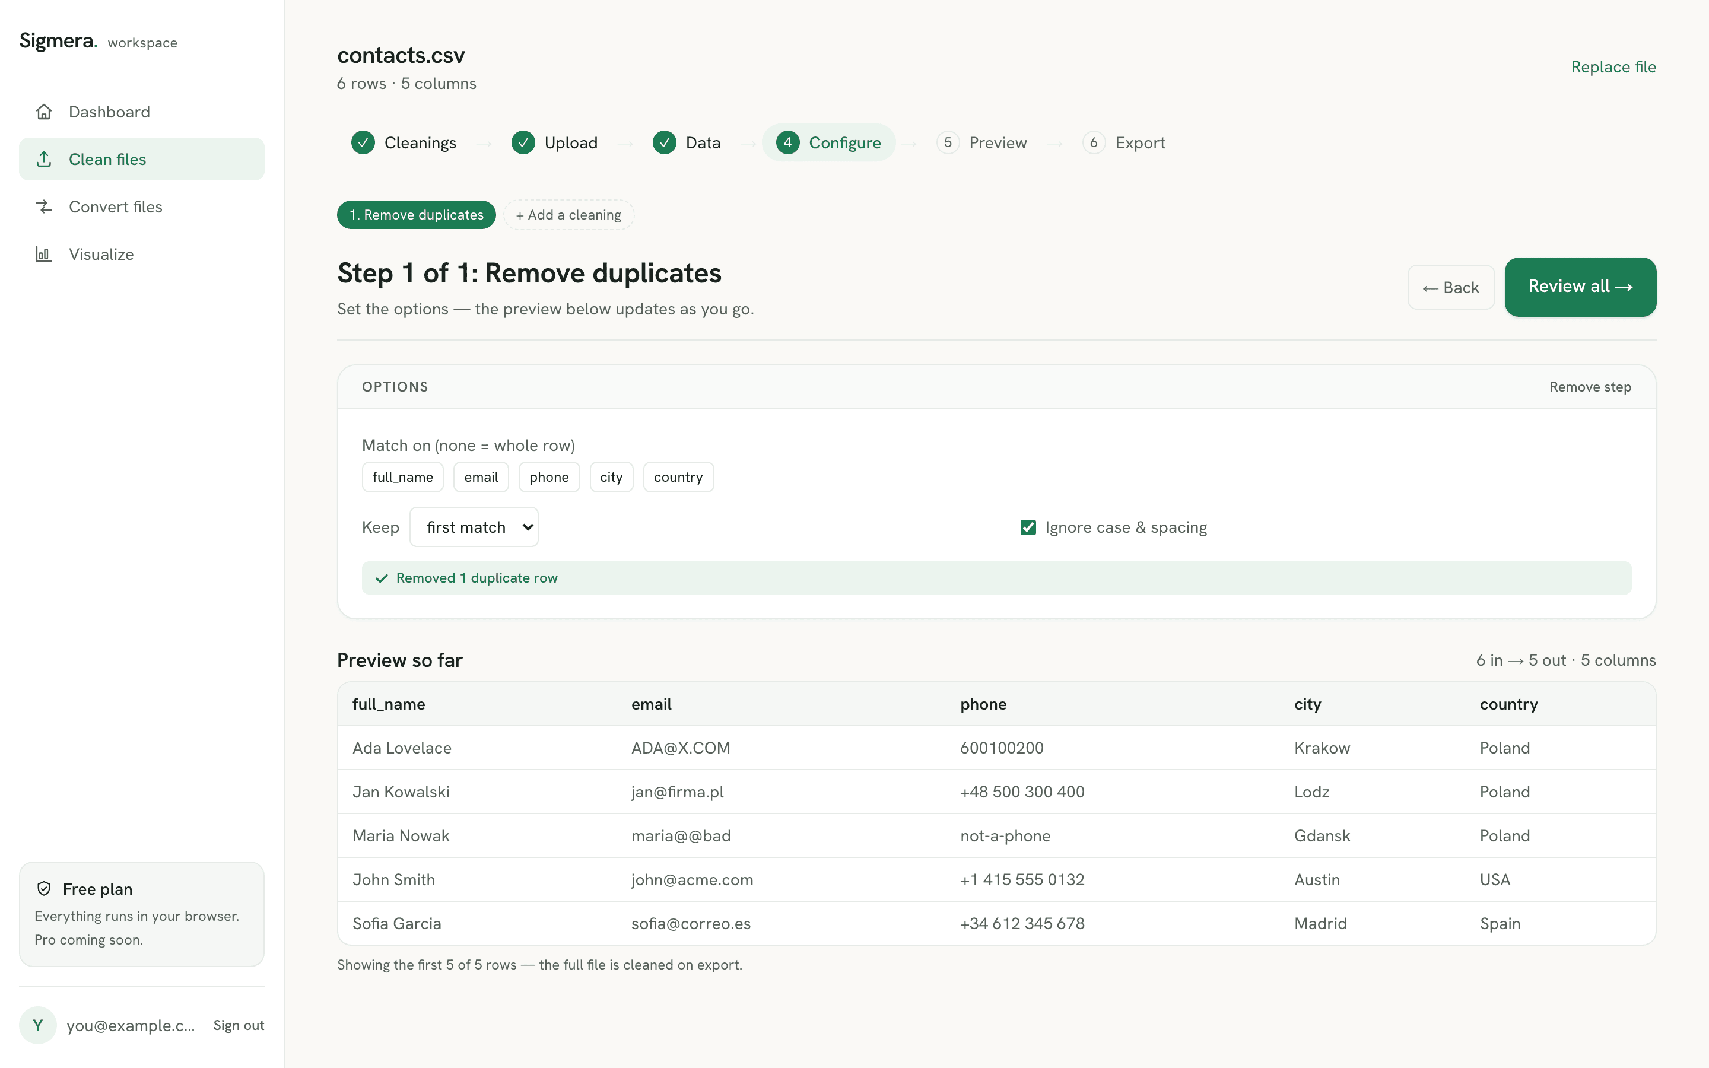Click the Removed 1 duplicate row message
Image resolution: width=1709 pixels, height=1068 pixels.
coord(477,578)
